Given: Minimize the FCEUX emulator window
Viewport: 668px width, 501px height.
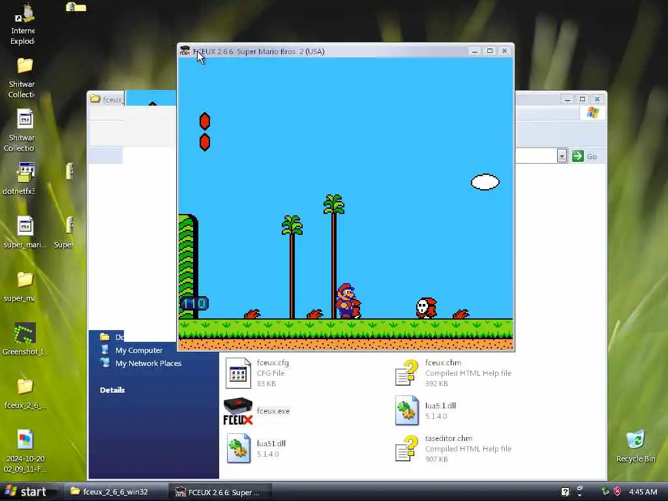Looking at the screenshot, I should pyautogui.click(x=475, y=51).
